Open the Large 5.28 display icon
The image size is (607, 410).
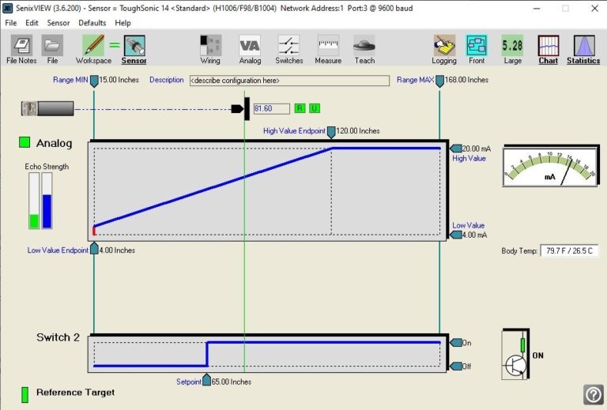(x=512, y=46)
